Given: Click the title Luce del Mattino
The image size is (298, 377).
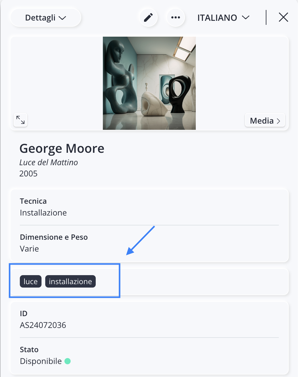Looking at the screenshot, I should tap(49, 162).
